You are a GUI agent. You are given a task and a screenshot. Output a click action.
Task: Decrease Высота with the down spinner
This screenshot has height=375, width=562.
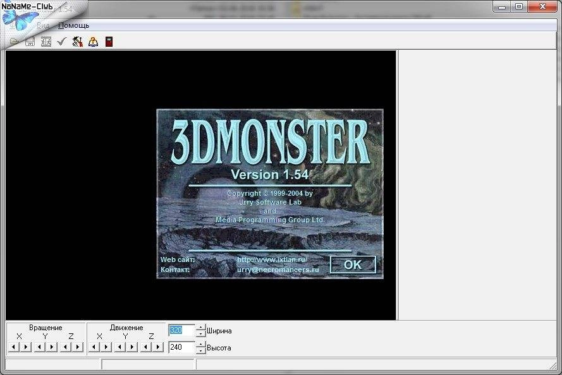(201, 350)
